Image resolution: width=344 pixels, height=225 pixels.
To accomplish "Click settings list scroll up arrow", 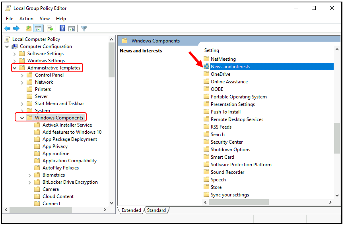I will tap(337, 50).
